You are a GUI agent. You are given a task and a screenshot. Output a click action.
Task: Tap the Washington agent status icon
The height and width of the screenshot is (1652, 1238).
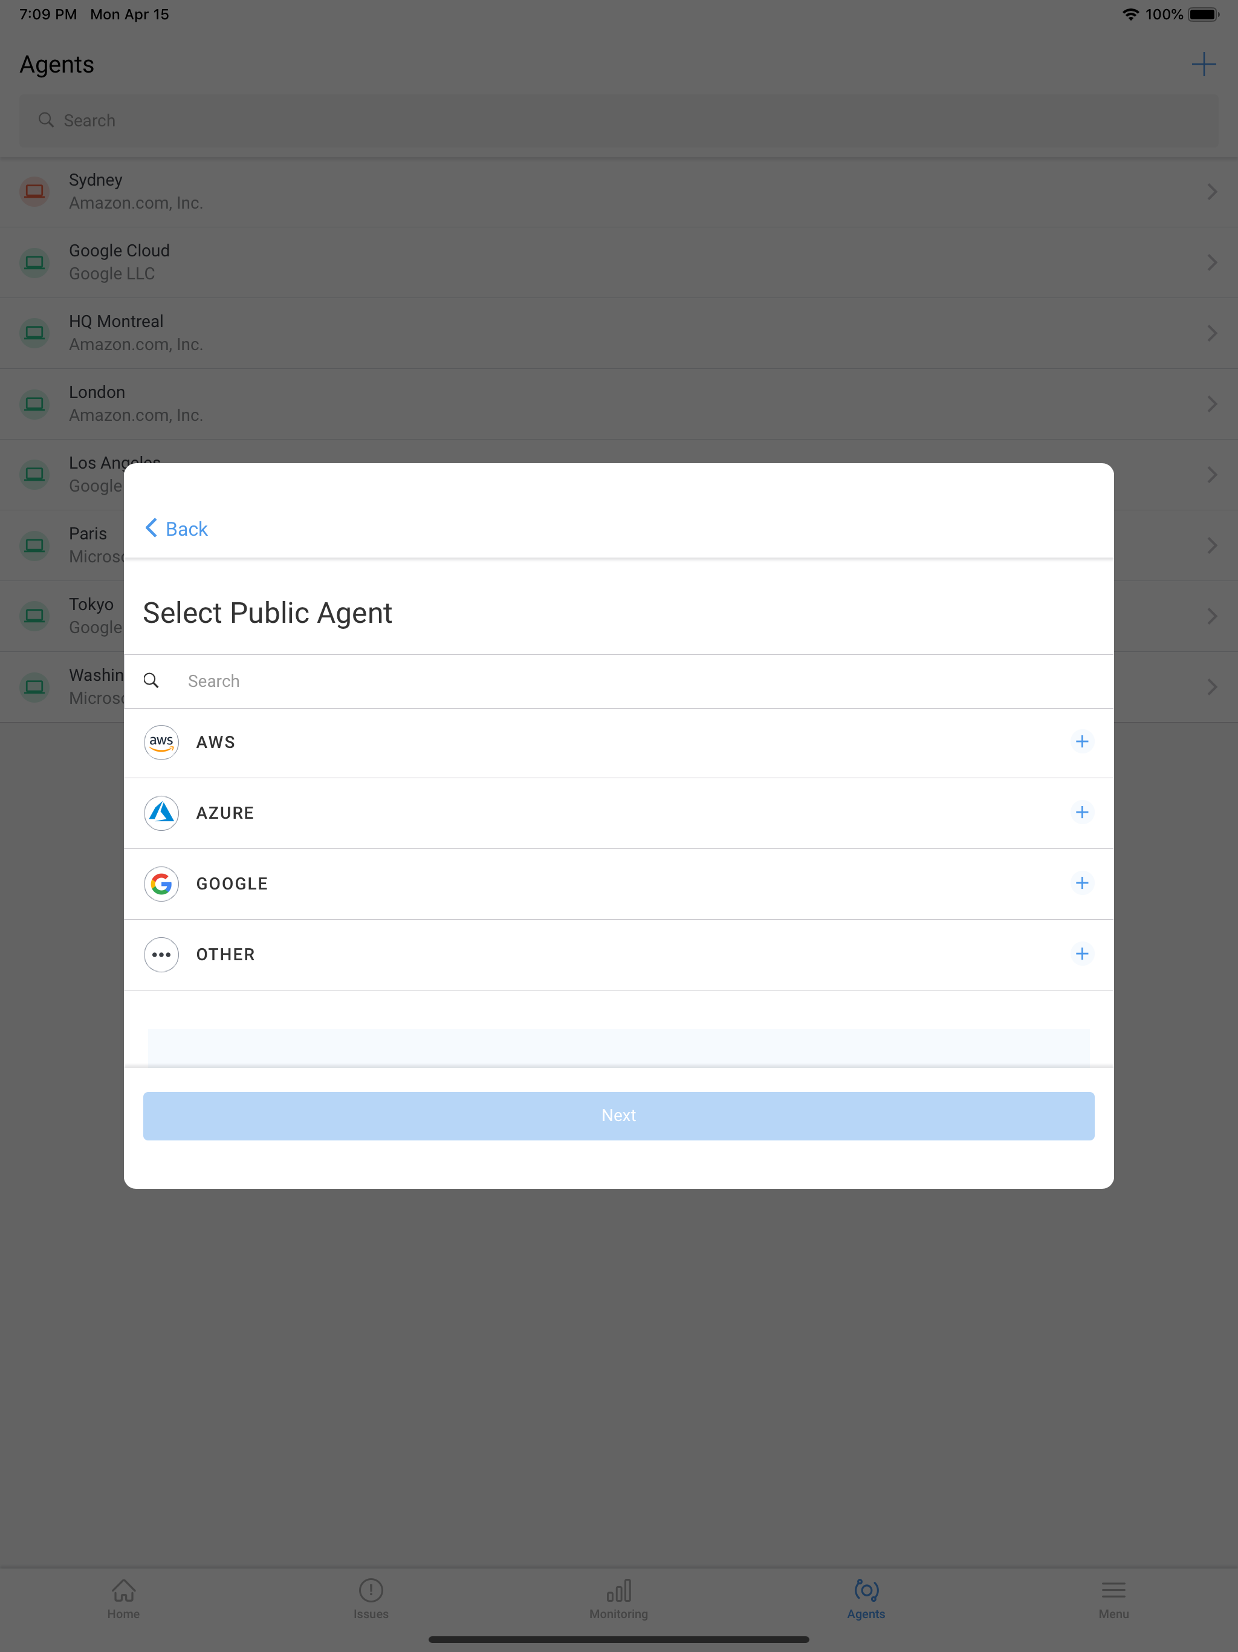[x=34, y=687]
